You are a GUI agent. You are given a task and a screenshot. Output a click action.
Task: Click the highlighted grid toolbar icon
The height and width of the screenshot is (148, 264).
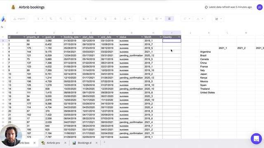[170, 18]
